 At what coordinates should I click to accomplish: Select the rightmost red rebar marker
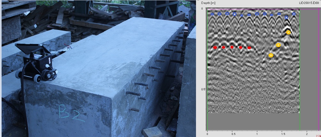(249, 48)
